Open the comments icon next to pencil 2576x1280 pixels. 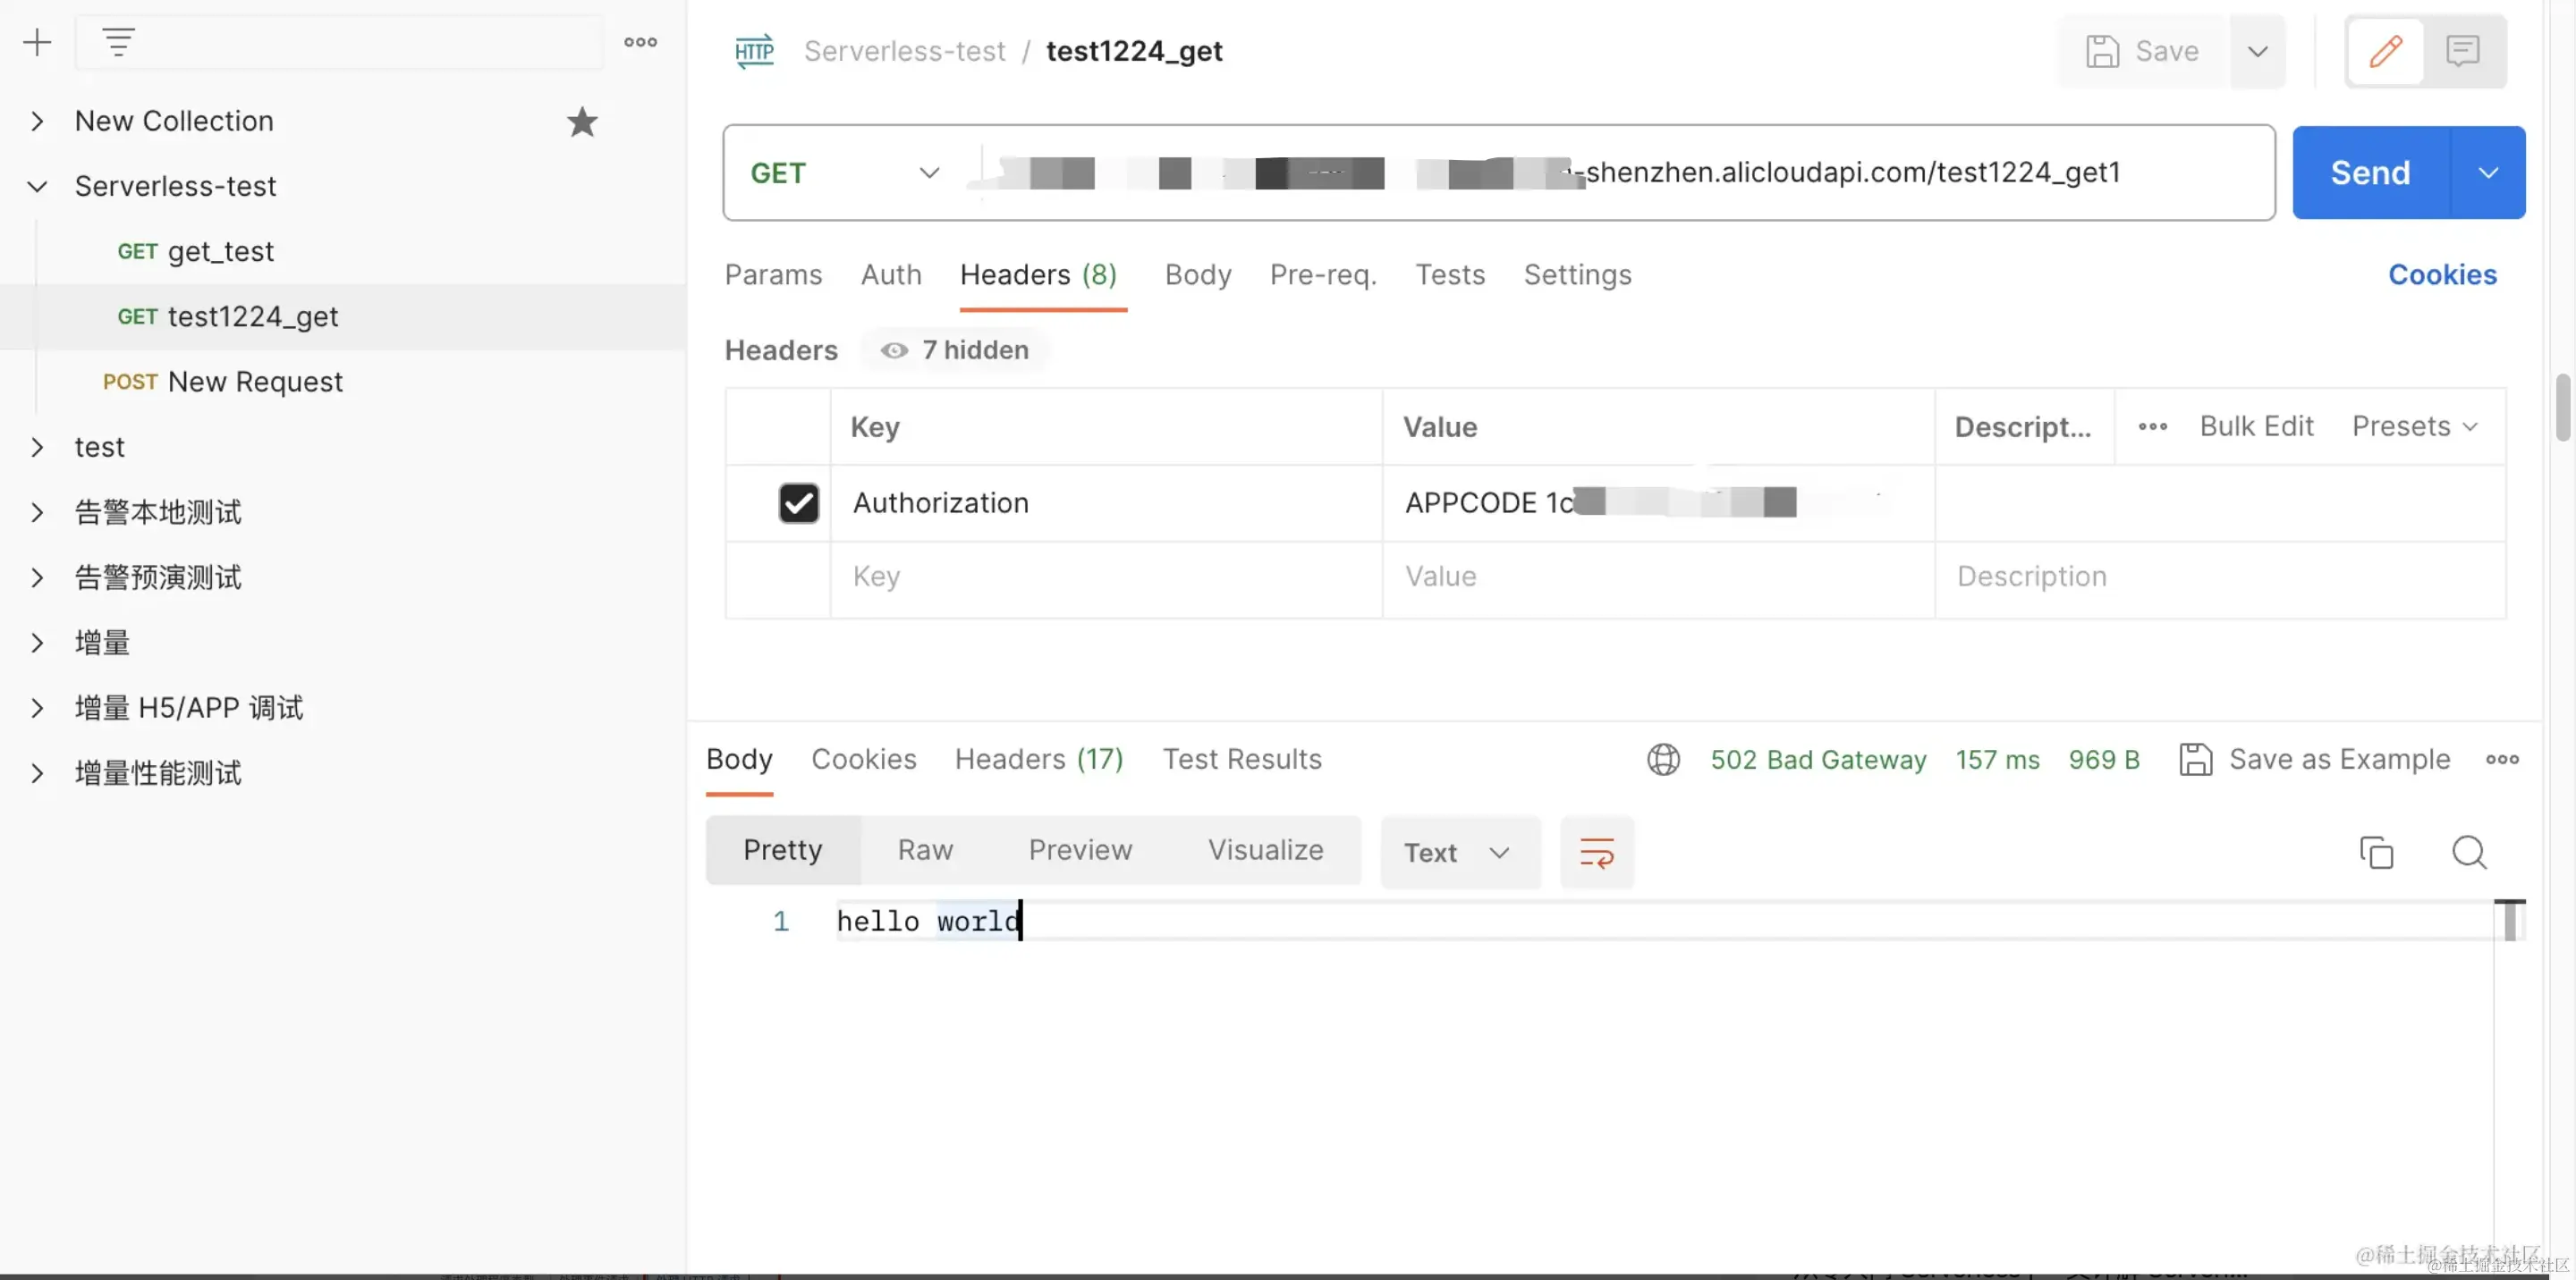[2463, 51]
